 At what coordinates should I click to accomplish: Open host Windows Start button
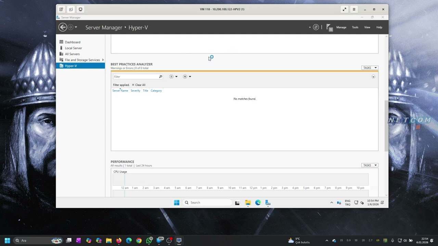coord(7,241)
